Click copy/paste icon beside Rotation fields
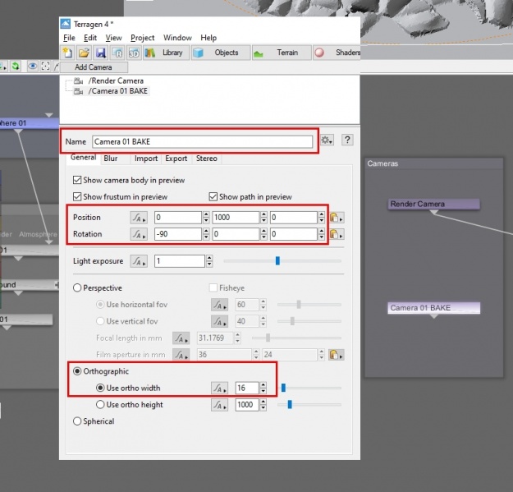 click(x=337, y=234)
